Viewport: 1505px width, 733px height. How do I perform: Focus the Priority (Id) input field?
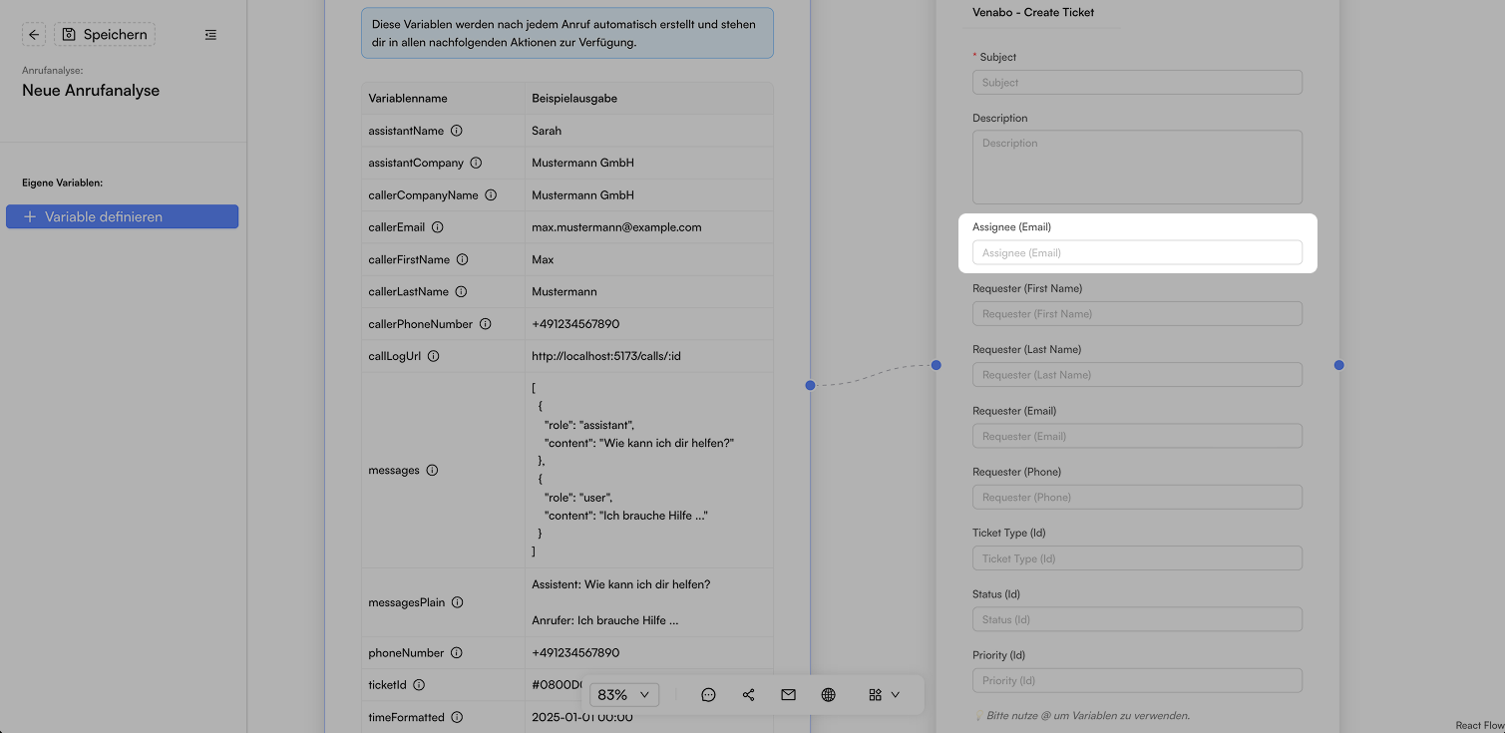coord(1137,680)
